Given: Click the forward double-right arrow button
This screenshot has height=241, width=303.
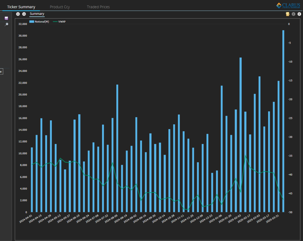Looking at the screenshot, I should click(24, 14).
